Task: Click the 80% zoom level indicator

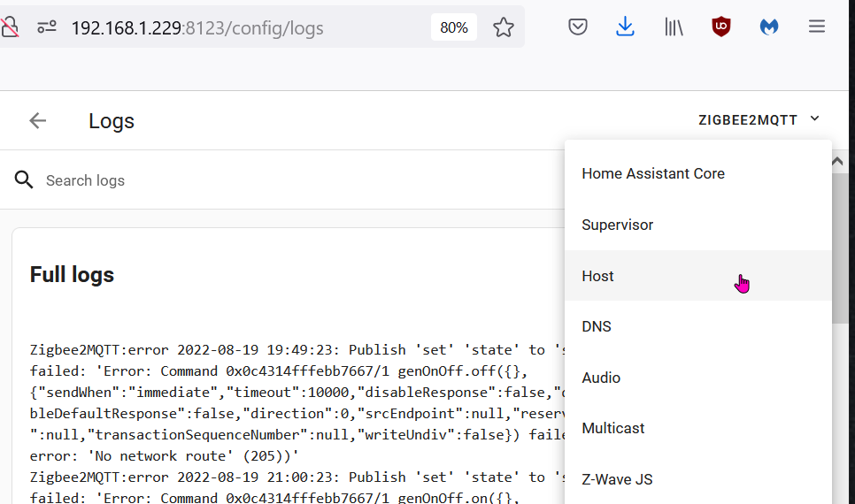Action: (454, 27)
